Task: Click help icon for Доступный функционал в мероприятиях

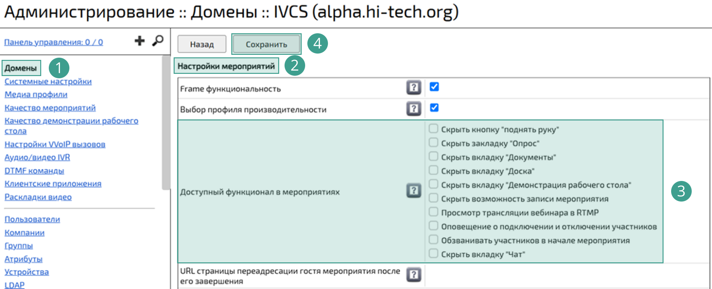Action: point(414,190)
